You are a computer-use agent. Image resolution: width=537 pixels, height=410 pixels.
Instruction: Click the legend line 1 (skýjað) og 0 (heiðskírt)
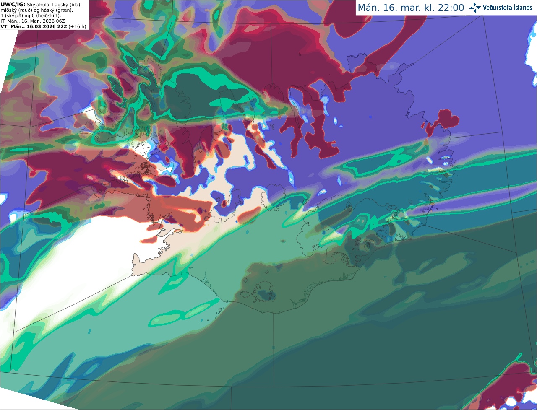31,16
